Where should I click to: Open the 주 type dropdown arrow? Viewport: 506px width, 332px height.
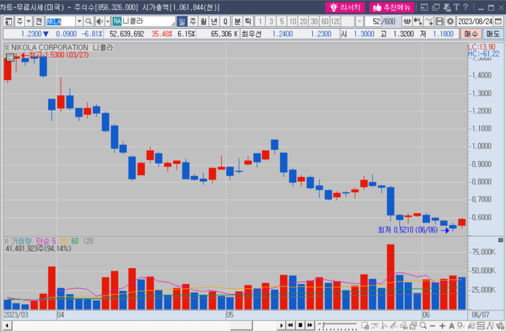coord(28,21)
